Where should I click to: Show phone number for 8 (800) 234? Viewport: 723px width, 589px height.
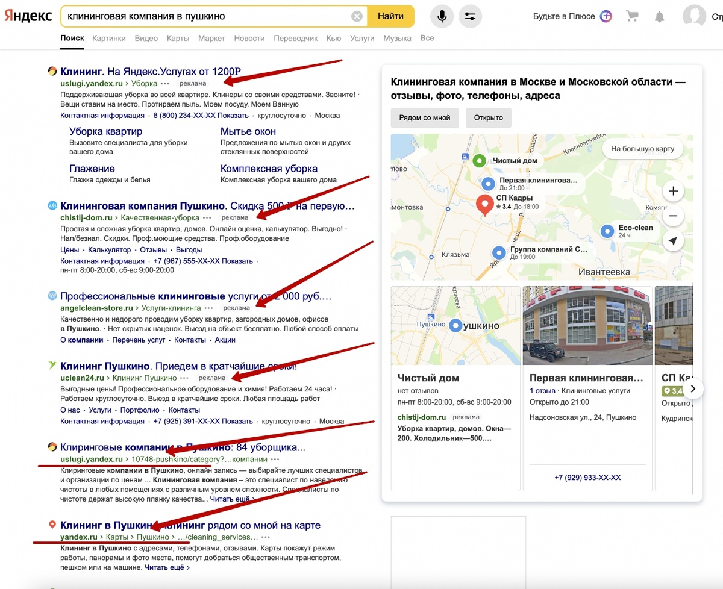coord(201,116)
